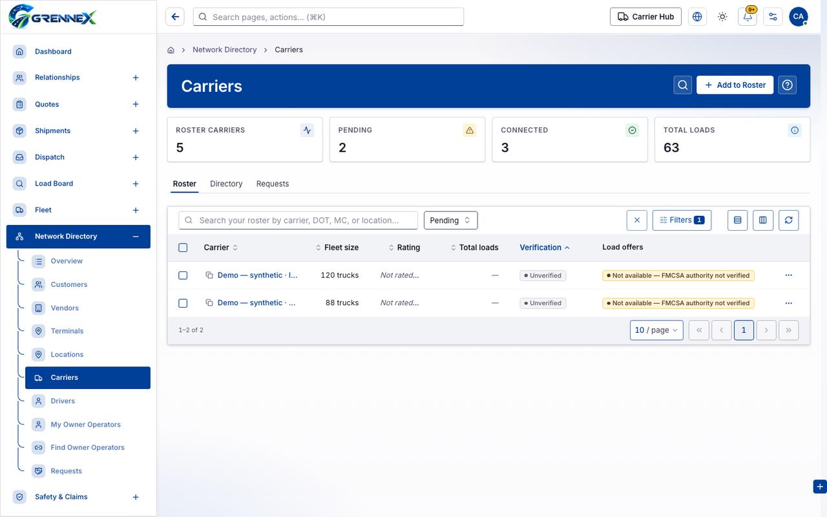Switch to the Requests tab
Image resolution: width=827 pixels, height=517 pixels.
pyautogui.click(x=273, y=184)
